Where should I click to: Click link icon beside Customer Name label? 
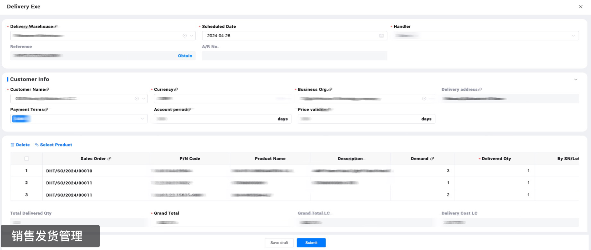tap(47, 89)
